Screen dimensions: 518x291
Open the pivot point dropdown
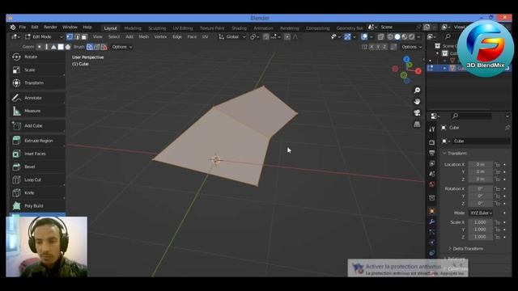click(254, 37)
